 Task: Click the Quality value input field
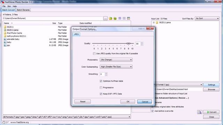[x=138, y=44]
